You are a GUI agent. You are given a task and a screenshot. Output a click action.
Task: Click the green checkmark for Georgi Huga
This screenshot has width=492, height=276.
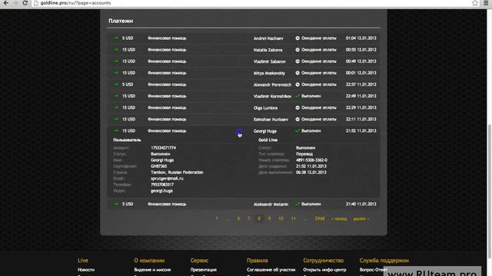298,130
